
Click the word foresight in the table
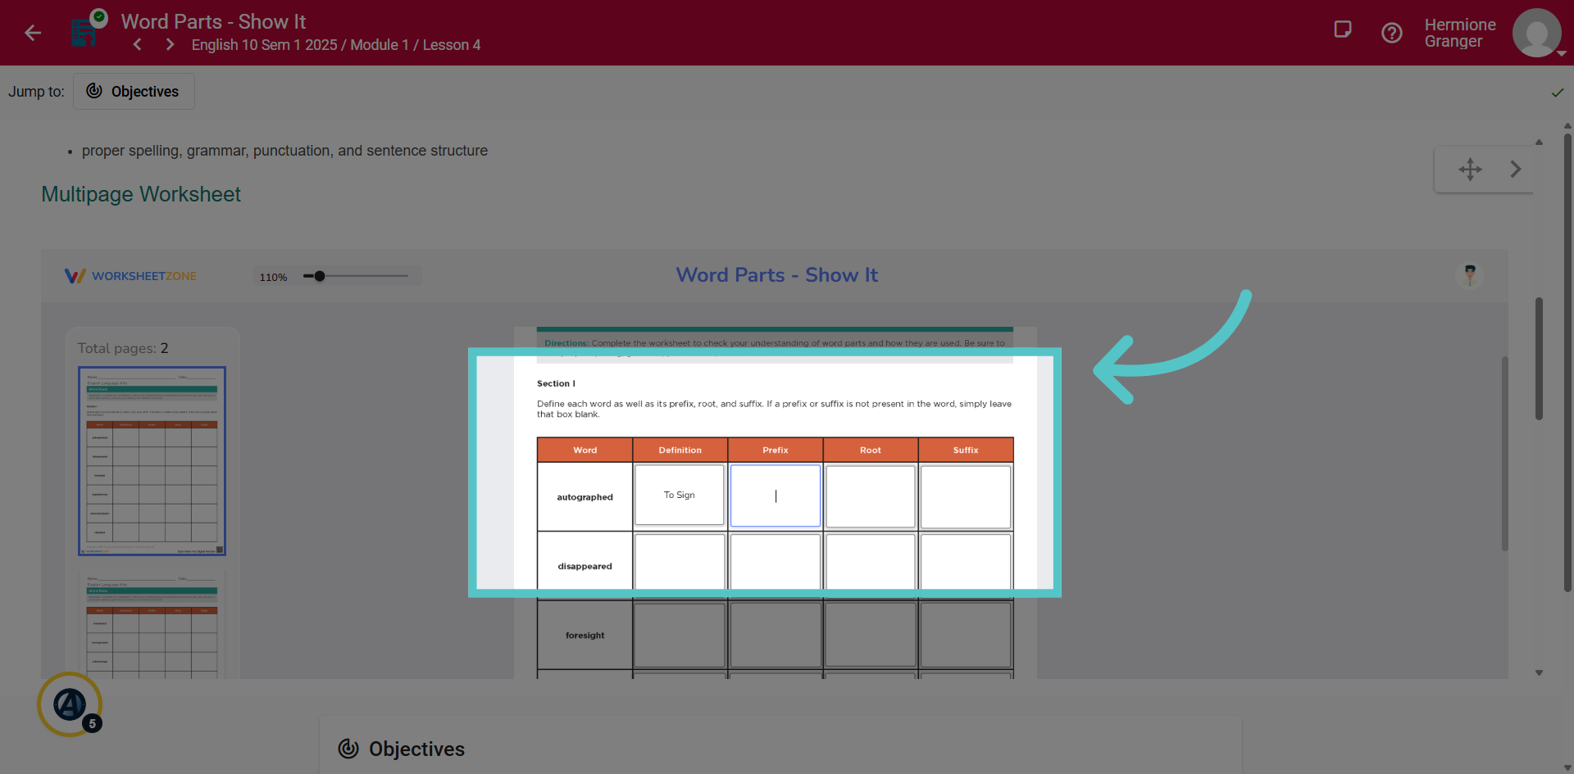coord(585,636)
